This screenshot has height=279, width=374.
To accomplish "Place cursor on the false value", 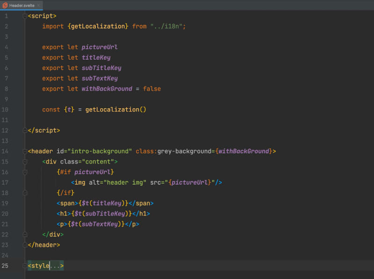I will point(151,89).
